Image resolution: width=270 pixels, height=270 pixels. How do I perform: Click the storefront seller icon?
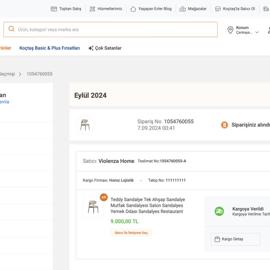(218, 9)
